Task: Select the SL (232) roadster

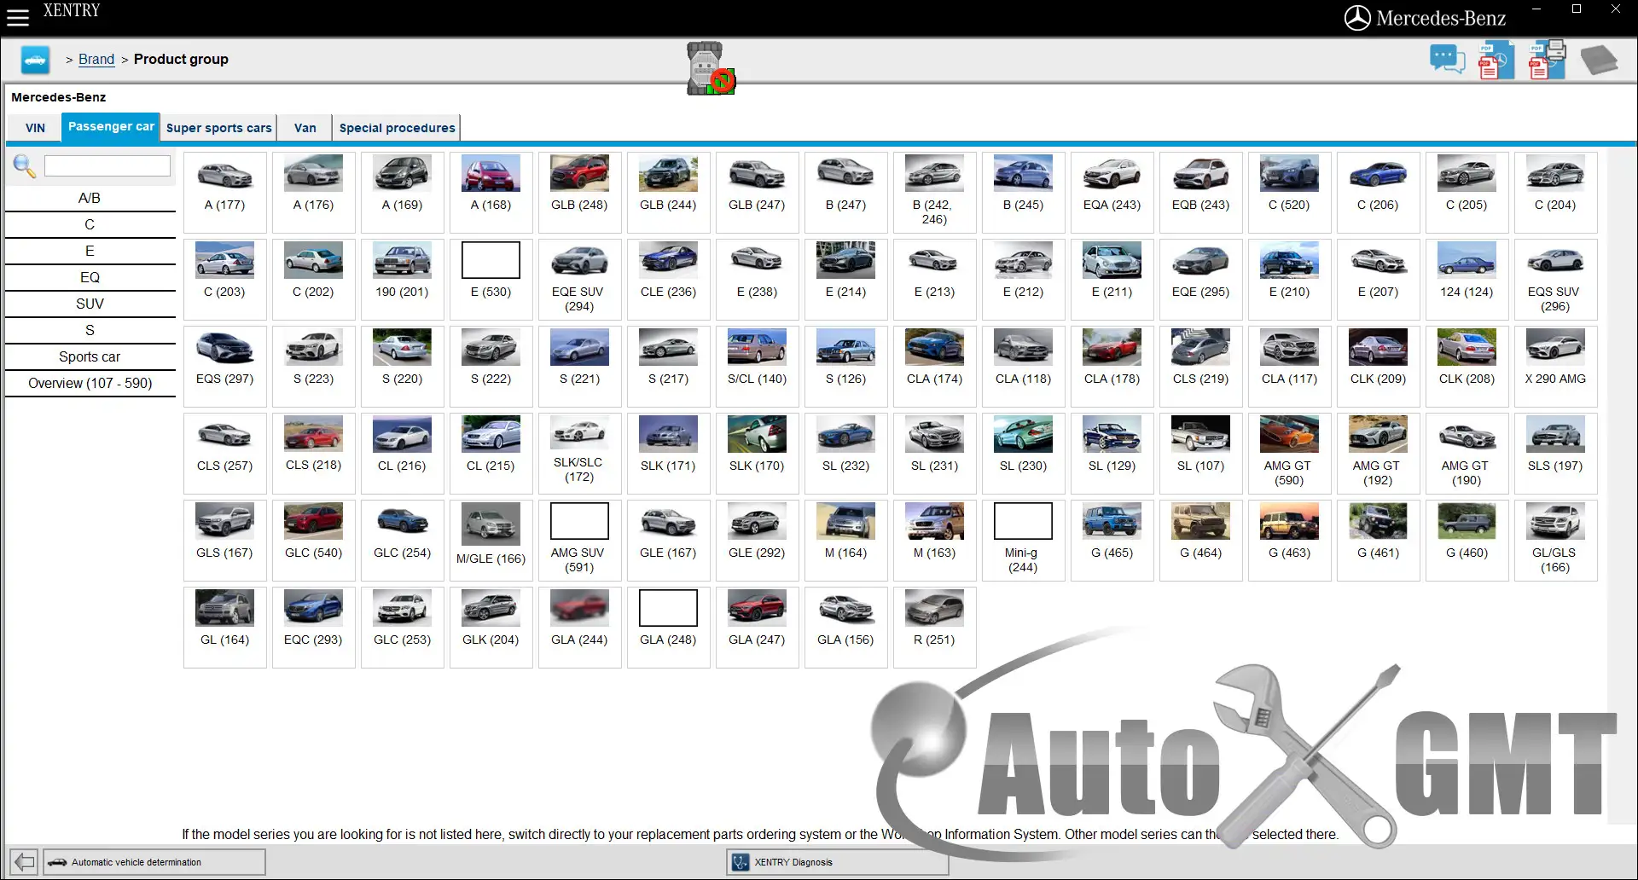Action: click(x=846, y=454)
